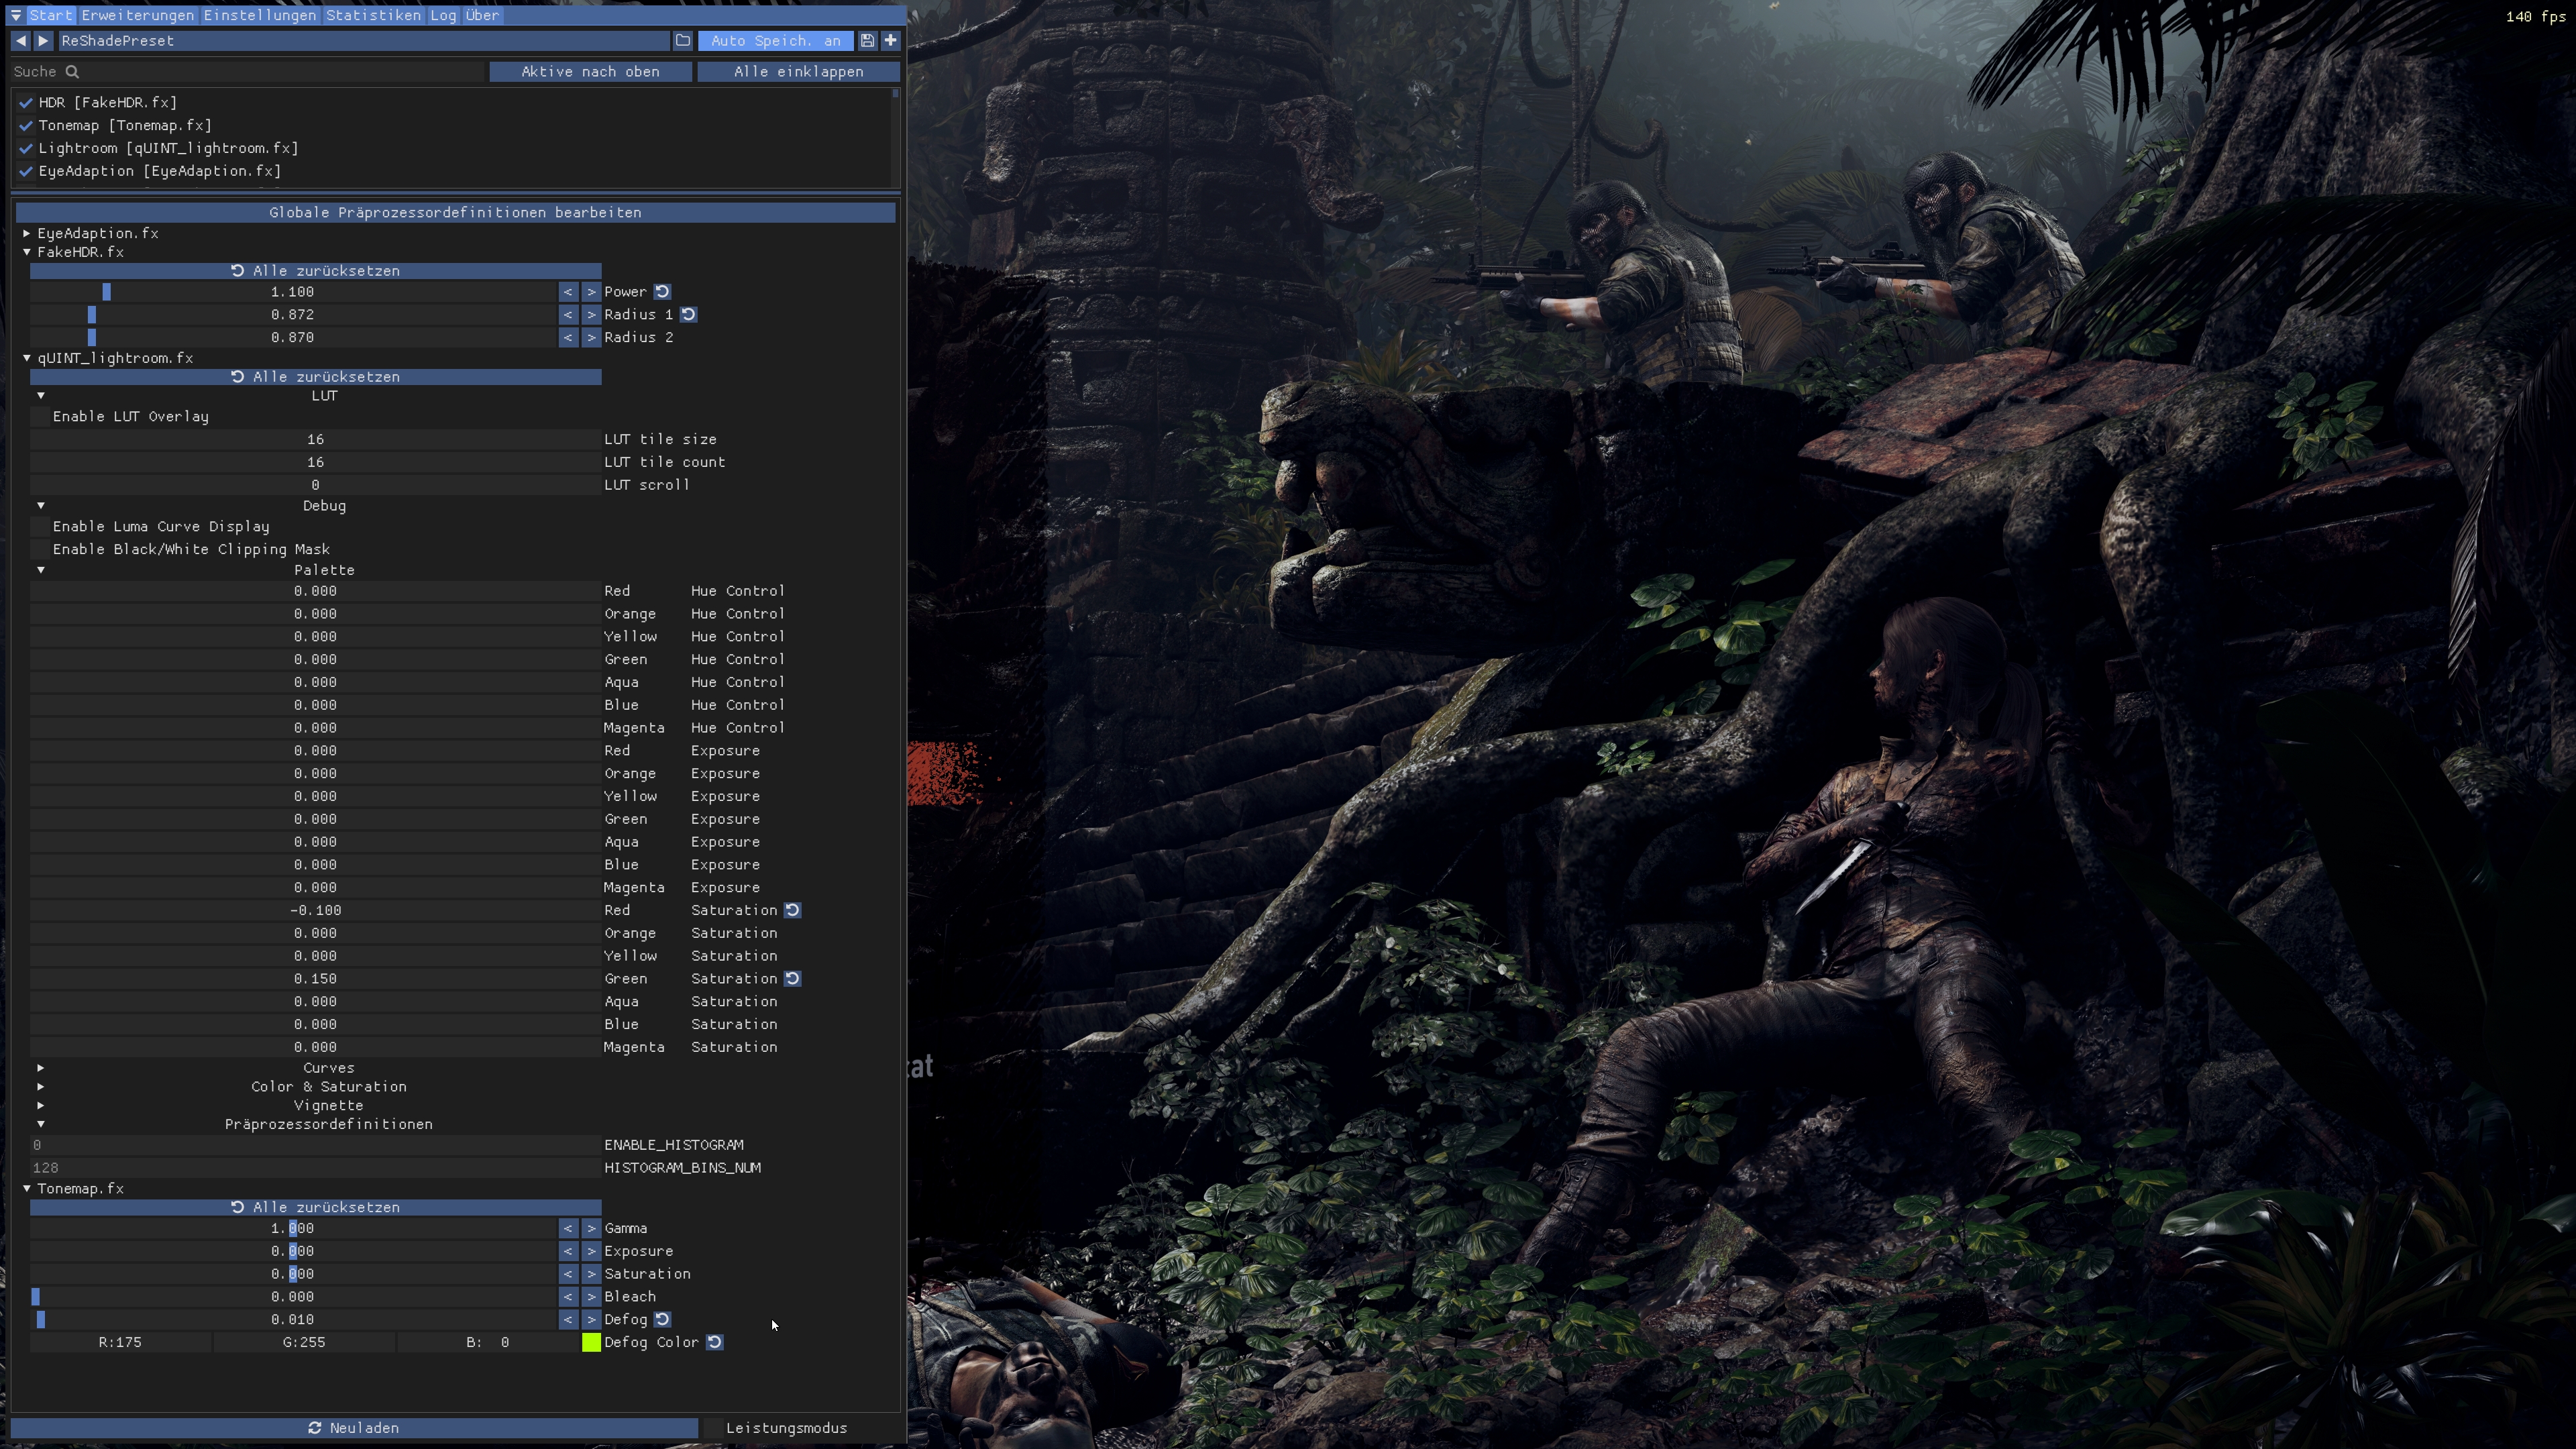Screen dimensions: 2576x1449
Task: Open the green Defog Color swatch
Action: coord(591,1342)
